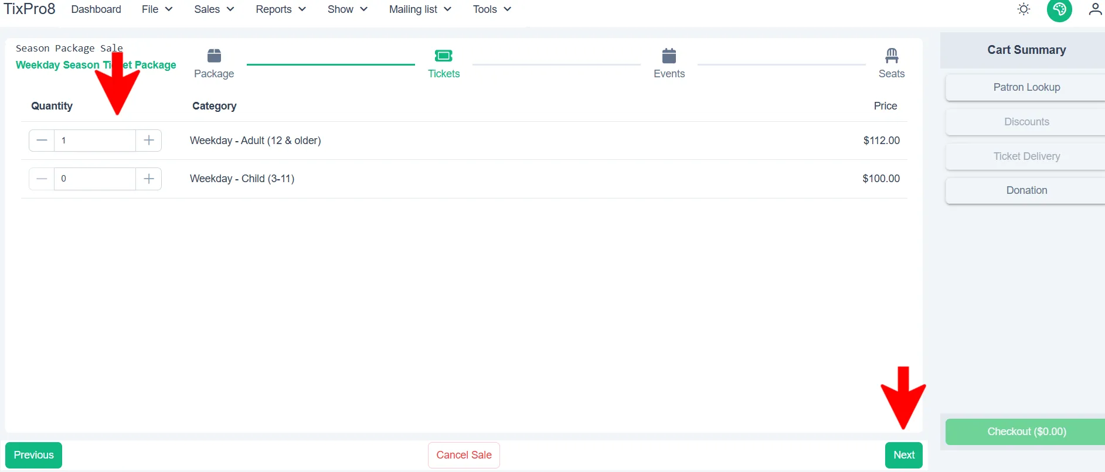The width and height of the screenshot is (1105, 472).
Task: Click the Child quantity input field
Action: point(95,179)
